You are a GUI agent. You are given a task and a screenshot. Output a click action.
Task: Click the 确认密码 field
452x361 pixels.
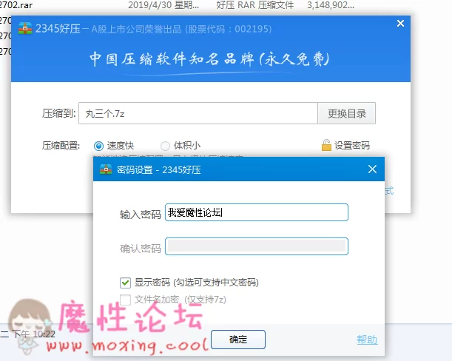click(x=257, y=246)
